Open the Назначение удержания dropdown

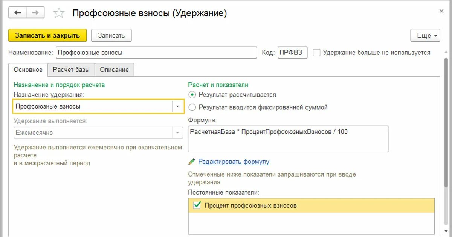[177, 106]
